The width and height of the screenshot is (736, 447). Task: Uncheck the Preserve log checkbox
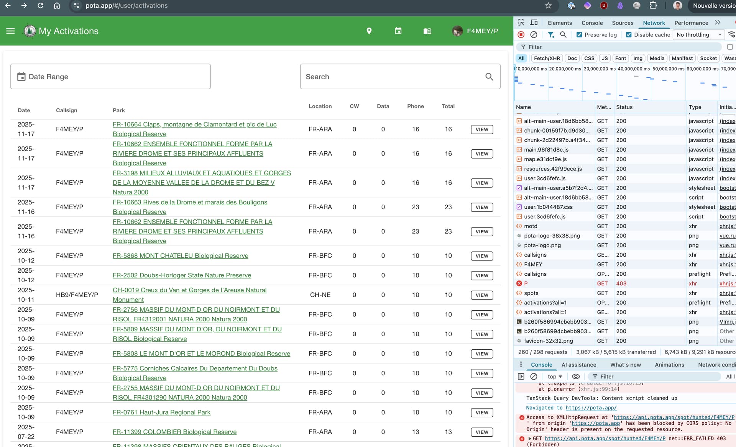(579, 34)
